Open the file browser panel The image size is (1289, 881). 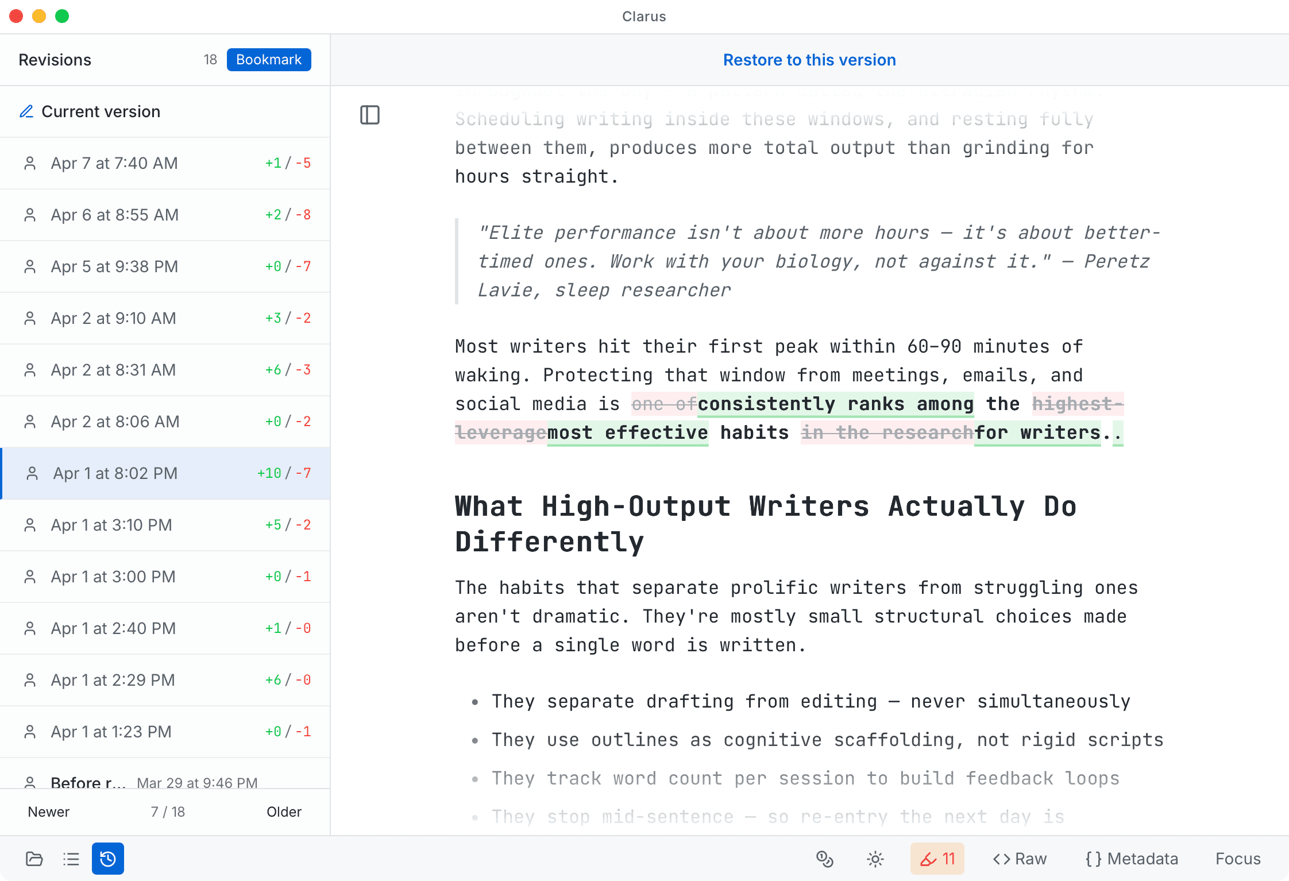34,859
